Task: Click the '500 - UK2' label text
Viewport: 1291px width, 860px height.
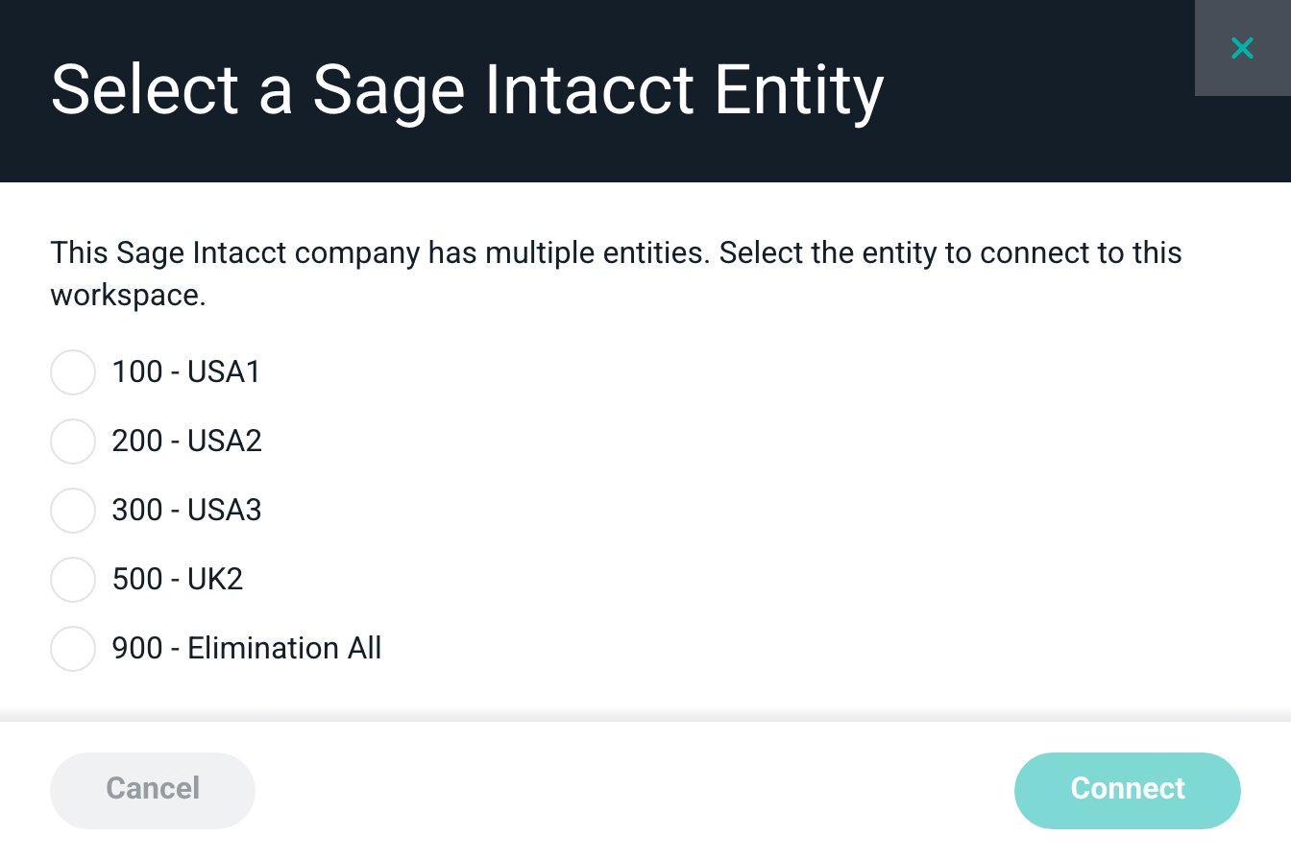Action: pos(178,580)
